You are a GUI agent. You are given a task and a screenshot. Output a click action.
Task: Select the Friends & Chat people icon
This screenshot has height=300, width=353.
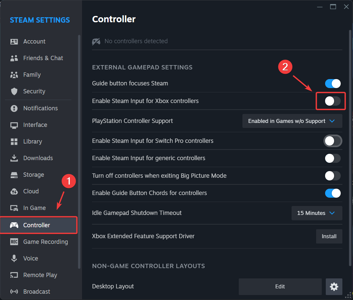(x=14, y=58)
